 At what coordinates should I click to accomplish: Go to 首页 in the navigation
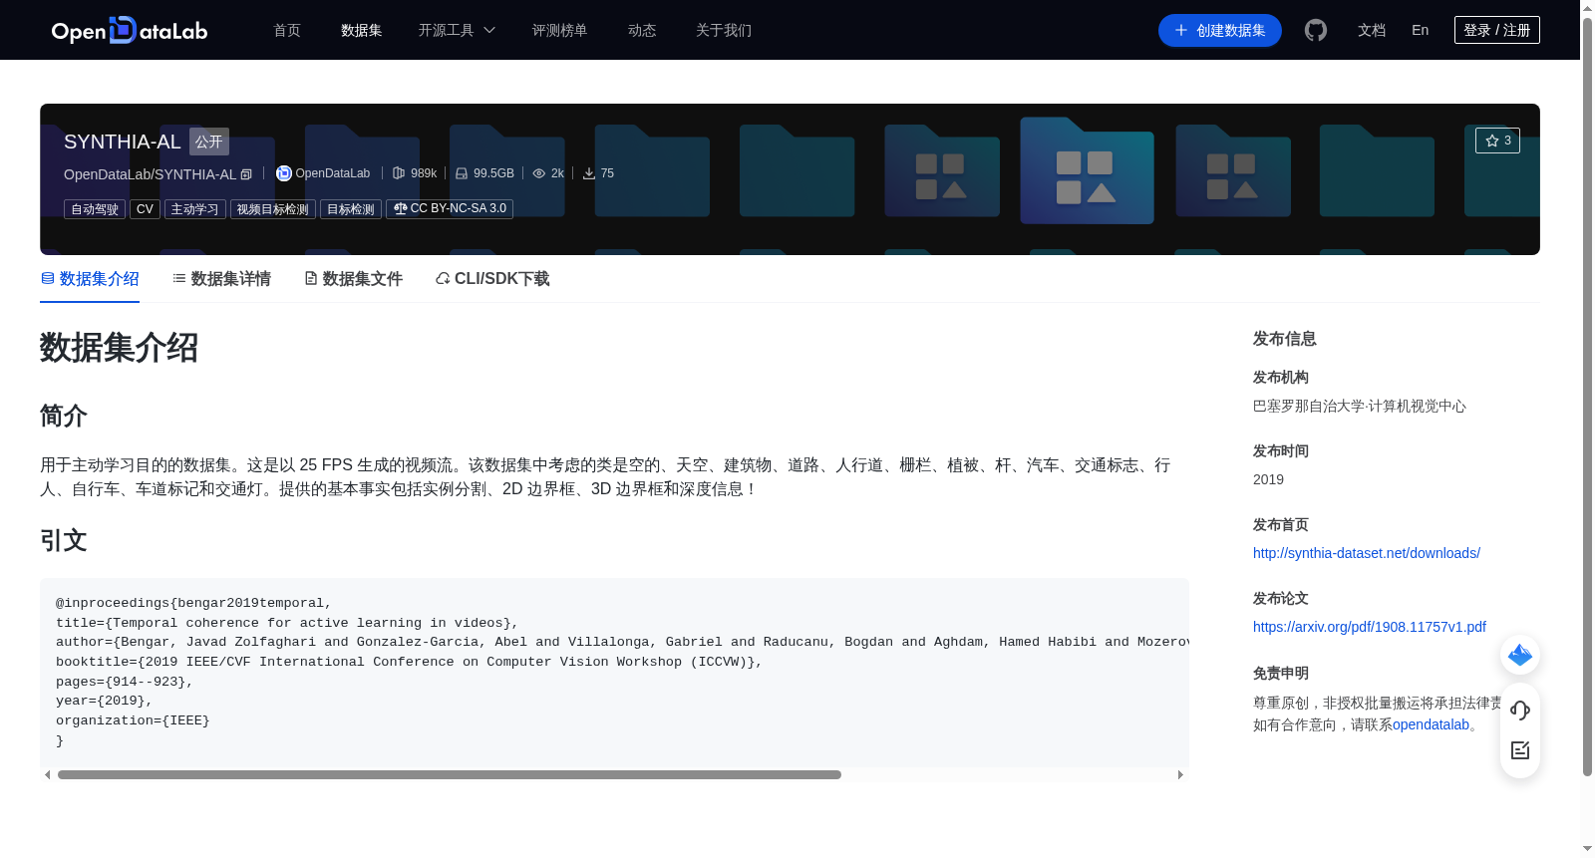287,30
